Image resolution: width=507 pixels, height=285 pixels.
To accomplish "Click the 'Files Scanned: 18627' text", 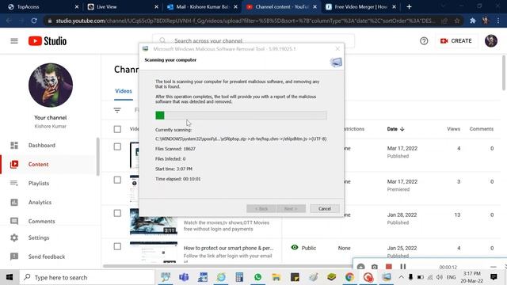I will (175, 149).
